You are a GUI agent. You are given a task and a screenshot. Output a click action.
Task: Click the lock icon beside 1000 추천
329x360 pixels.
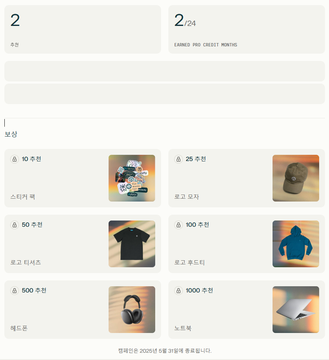click(x=179, y=290)
